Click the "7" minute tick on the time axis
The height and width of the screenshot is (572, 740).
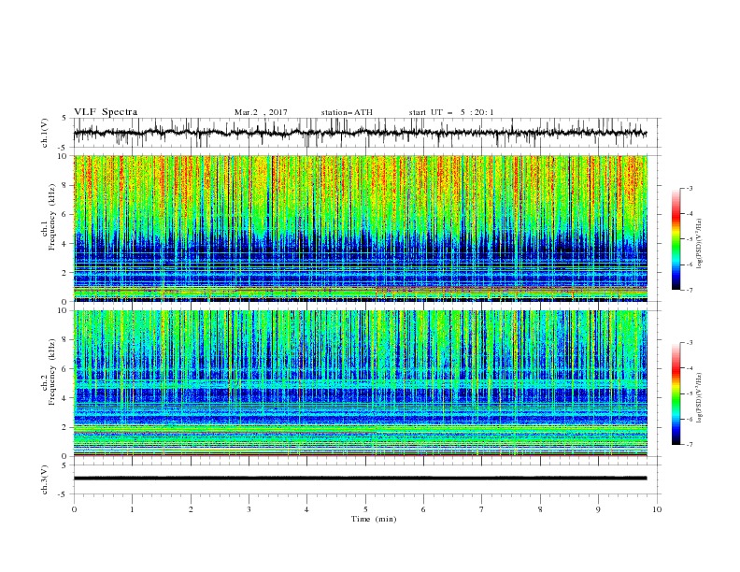click(482, 509)
